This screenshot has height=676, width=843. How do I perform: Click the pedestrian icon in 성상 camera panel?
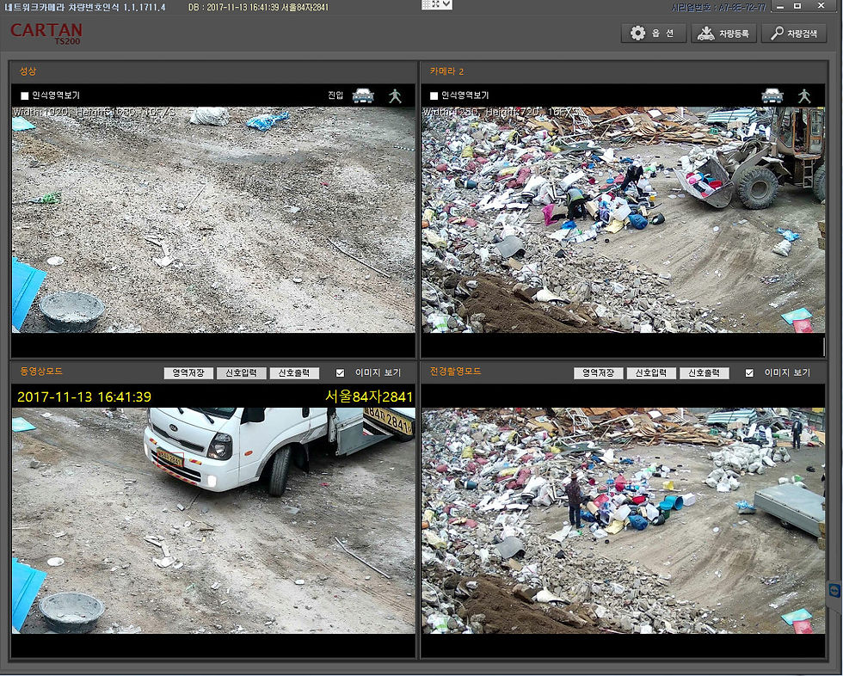pos(395,95)
